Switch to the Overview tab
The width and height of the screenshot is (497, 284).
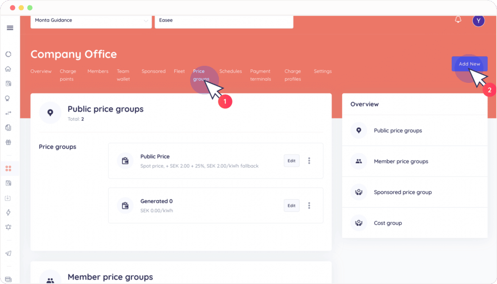click(41, 71)
